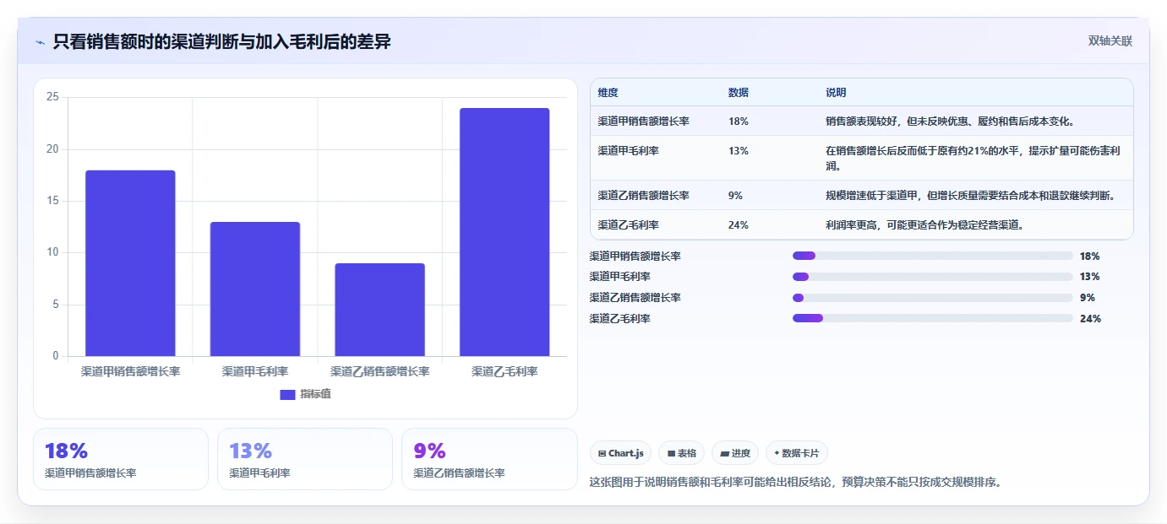Viewport: 1167px width, 524px height.
Task: Click the 渠道乙毛利率 bar in chart
Action: pyautogui.click(x=504, y=232)
